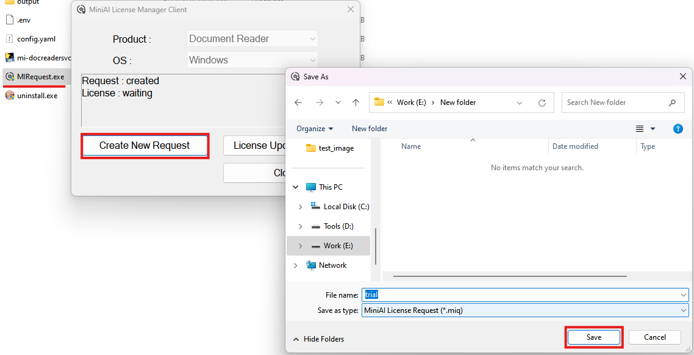Viewport: 694px width, 355px height.
Task: Collapse the This PC tree node
Action: click(x=296, y=187)
